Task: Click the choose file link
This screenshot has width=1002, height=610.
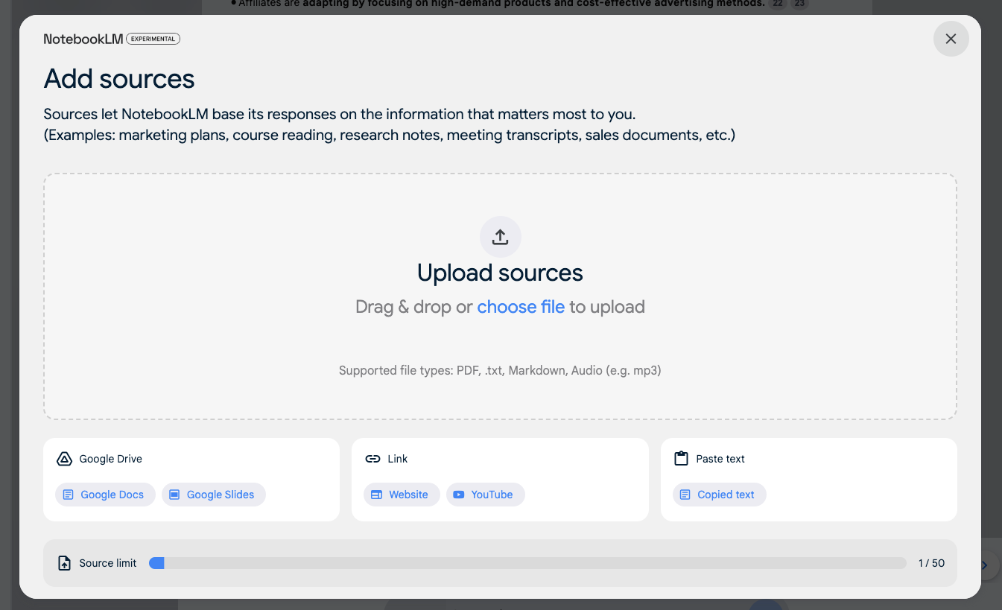Action: click(521, 307)
